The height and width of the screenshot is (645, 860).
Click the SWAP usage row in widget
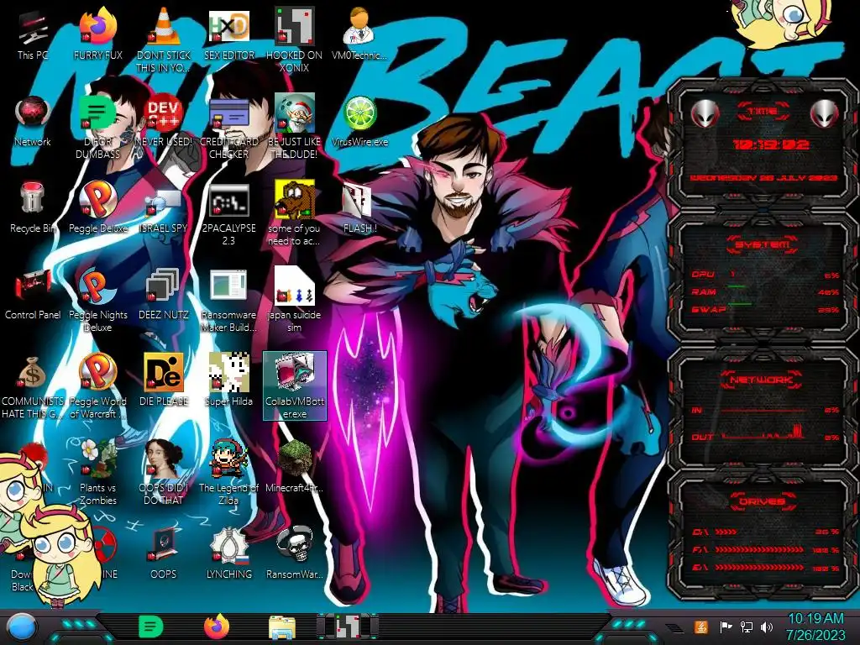pos(765,309)
